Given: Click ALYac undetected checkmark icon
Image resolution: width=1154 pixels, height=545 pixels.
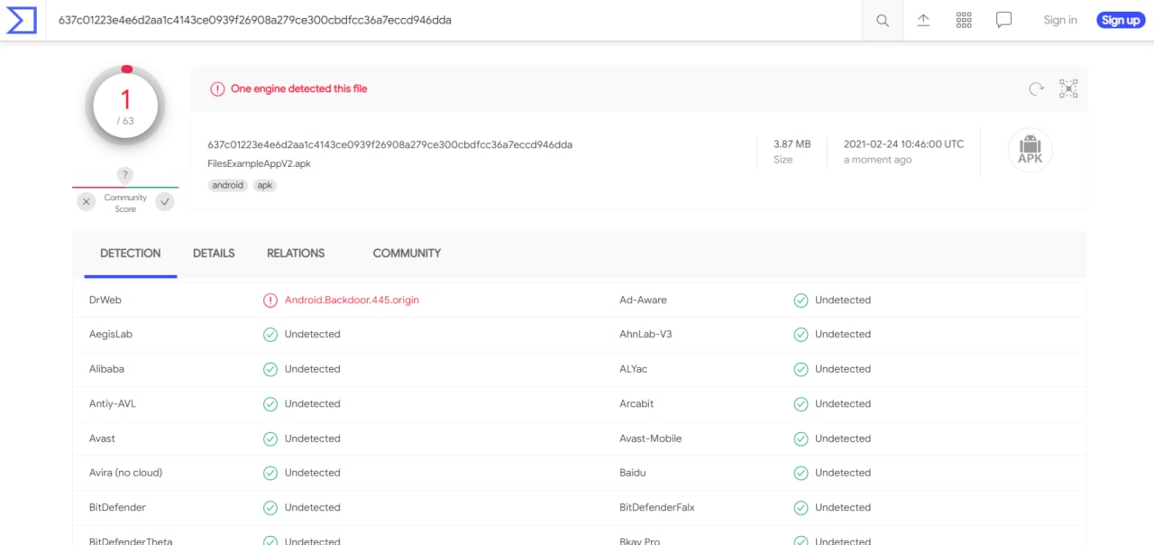Looking at the screenshot, I should pyautogui.click(x=801, y=369).
